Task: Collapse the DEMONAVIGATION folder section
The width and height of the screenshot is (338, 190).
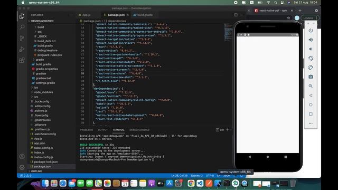Action: point(42,21)
